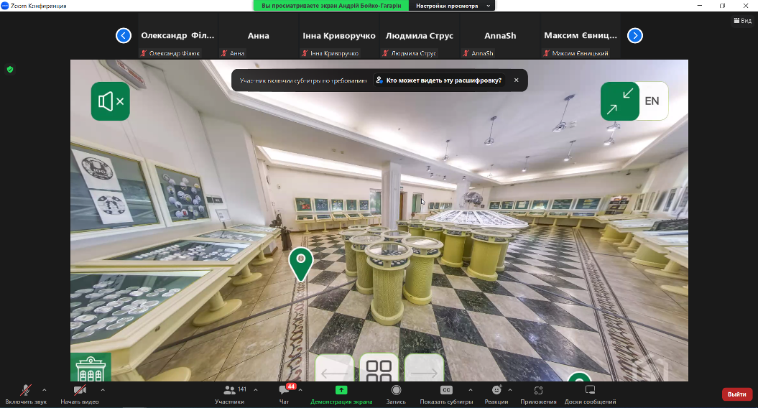Screen dimensions: 758x408
Task: Show captions with Показать субтитры
Action: point(446,394)
